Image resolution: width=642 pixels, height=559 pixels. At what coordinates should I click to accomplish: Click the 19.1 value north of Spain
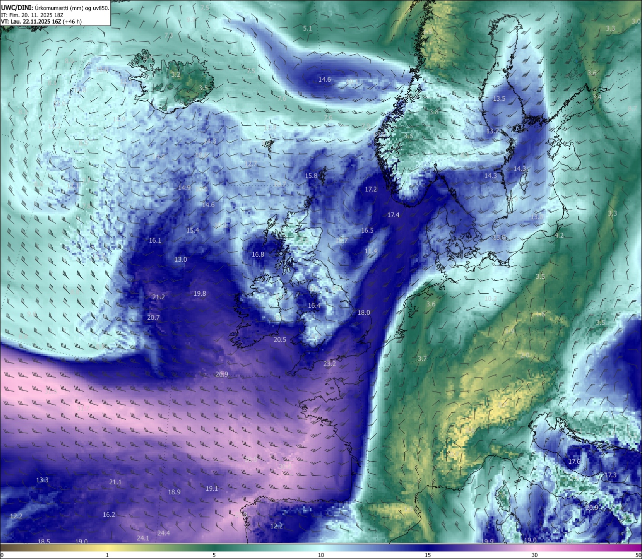[x=212, y=489]
